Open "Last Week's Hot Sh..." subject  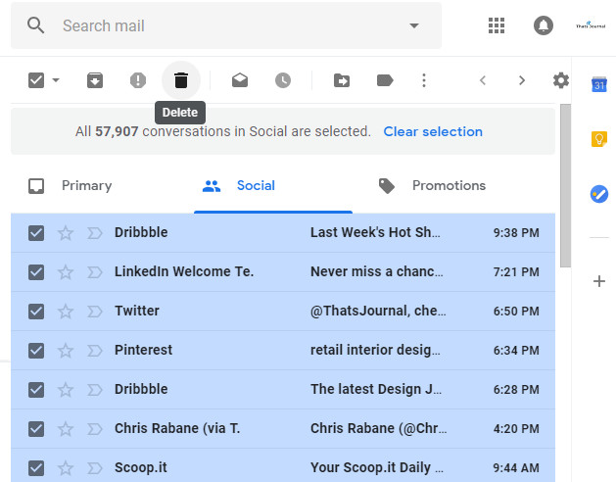click(x=375, y=232)
